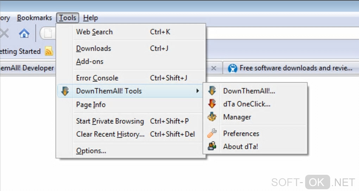This screenshot has width=359, height=191.
Task: Open the dTa Manager entry
Action: pyautogui.click(x=255, y=117)
